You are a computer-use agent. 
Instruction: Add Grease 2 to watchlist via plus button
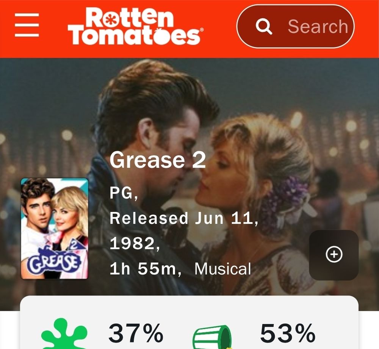pyautogui.click(x=334, y=255)
